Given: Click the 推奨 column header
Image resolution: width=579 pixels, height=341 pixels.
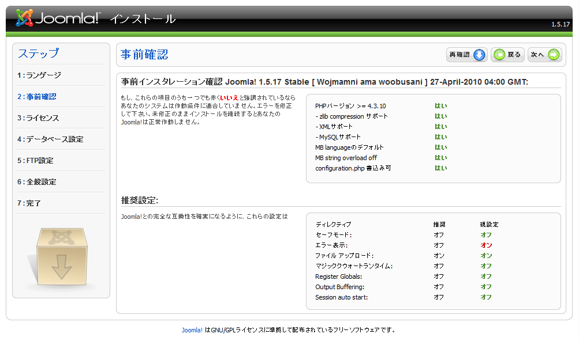Looking at the screenshot, I should (439, 225).
